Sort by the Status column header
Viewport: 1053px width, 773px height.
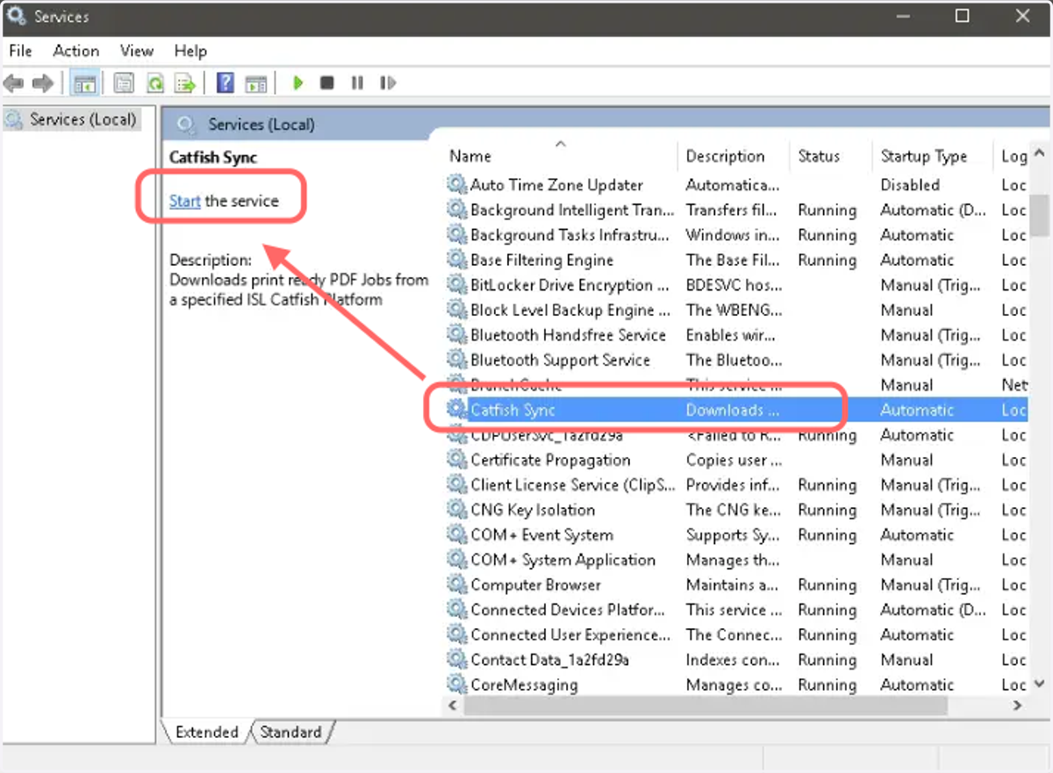(x=831, y=156)
